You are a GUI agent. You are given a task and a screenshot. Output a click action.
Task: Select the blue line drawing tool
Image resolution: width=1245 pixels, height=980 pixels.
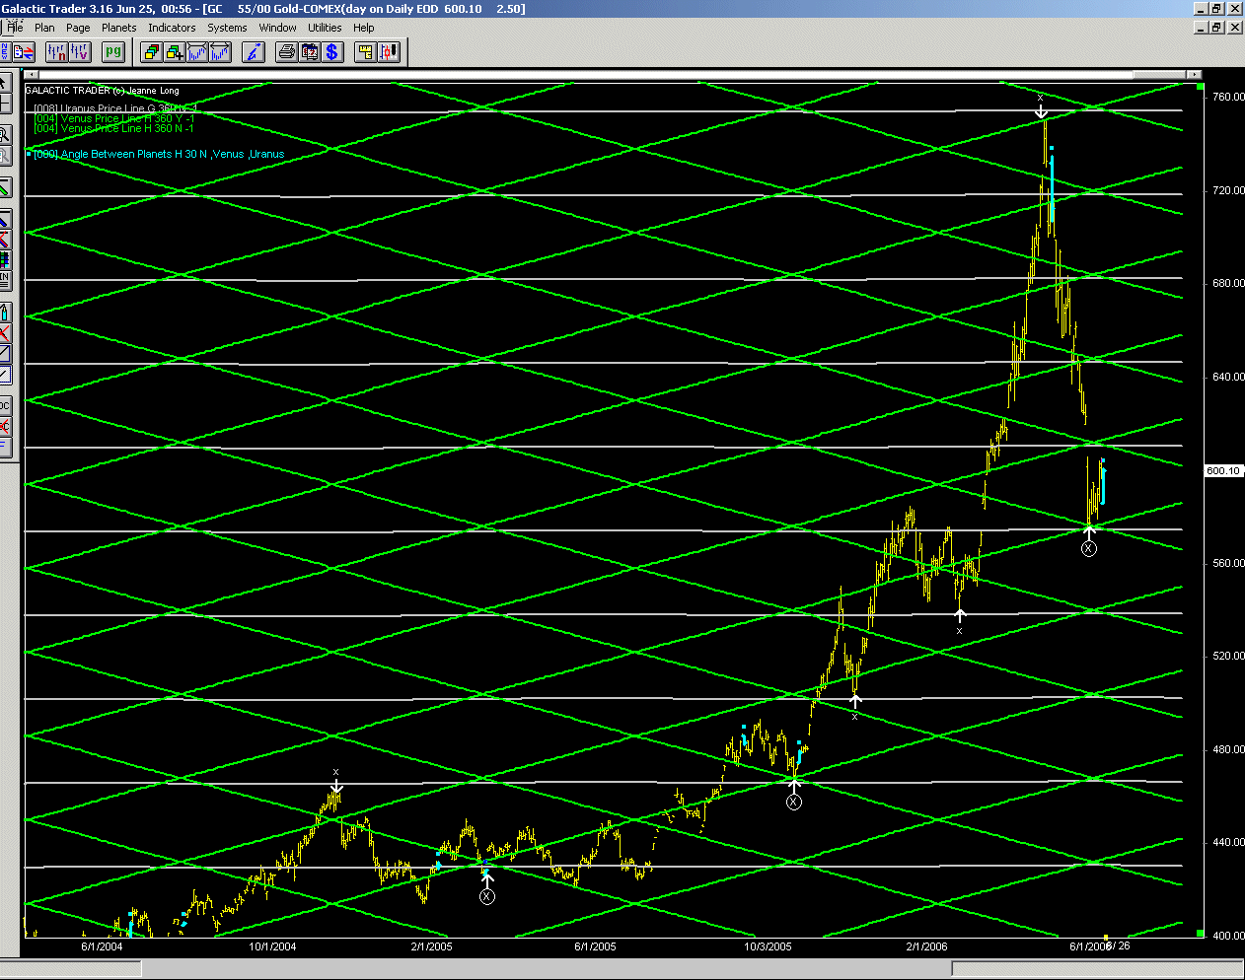pyautogui.click(x=5, y=220)
